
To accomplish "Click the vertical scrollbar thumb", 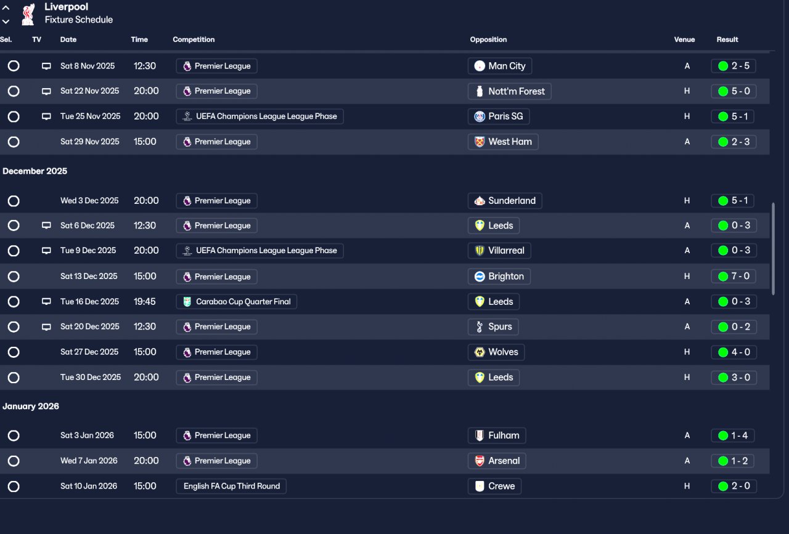I will coord(773,249).
